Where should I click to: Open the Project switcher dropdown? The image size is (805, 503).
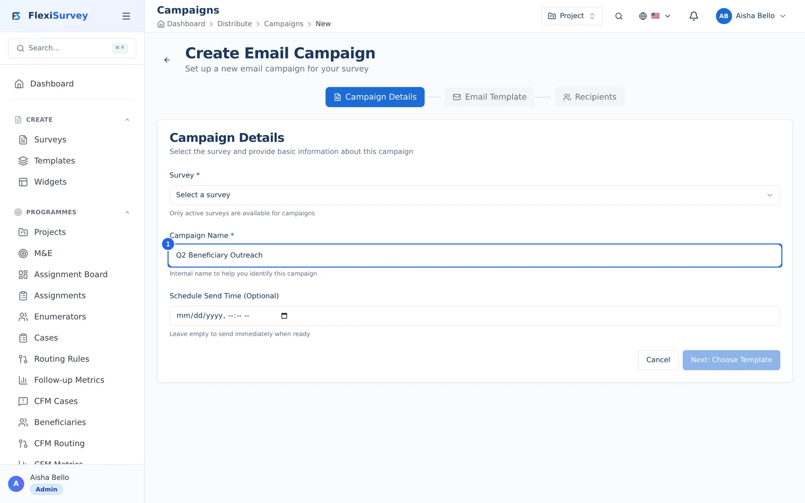(572, 16)
